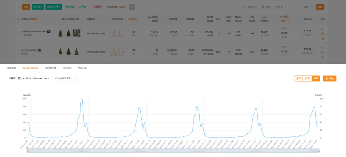
Task: Click the circular minus icon in artificial christmas tree row
Action: (322, 34)
